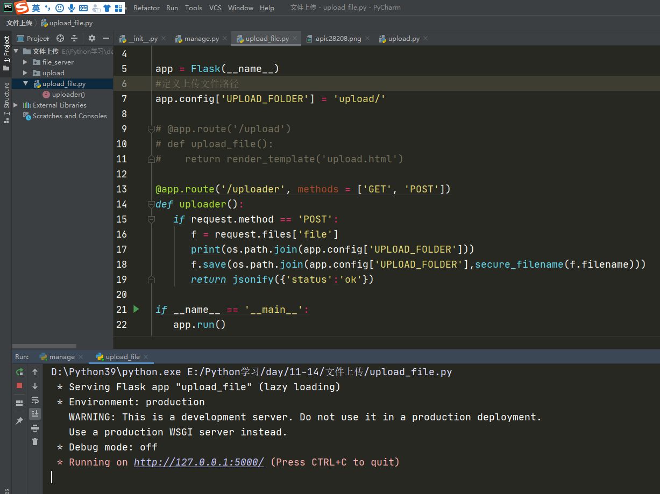Pin the Run tab
660x494 pixels.
tap(19, 421)
